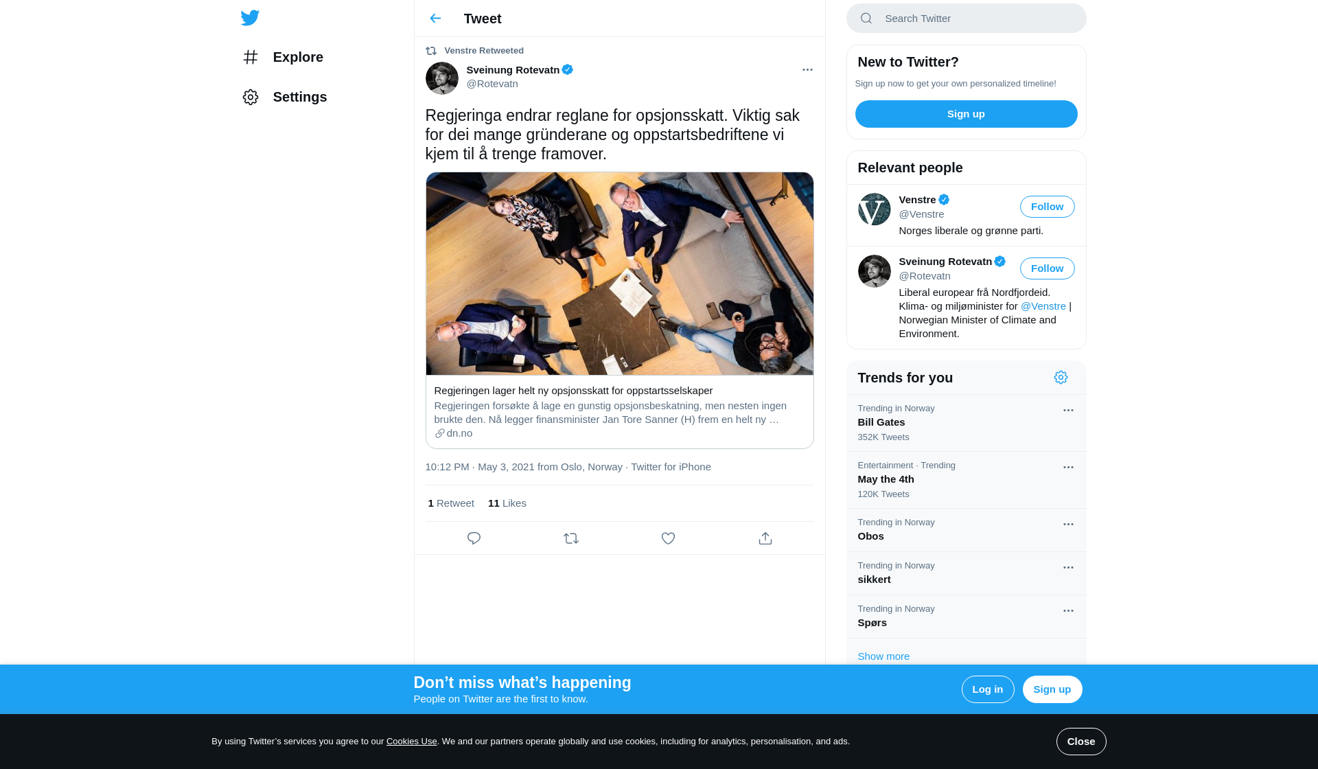The width and height of the screenshot is (1318, 769).
Task: Close the cookies notice
Action: coord(1081,742)
